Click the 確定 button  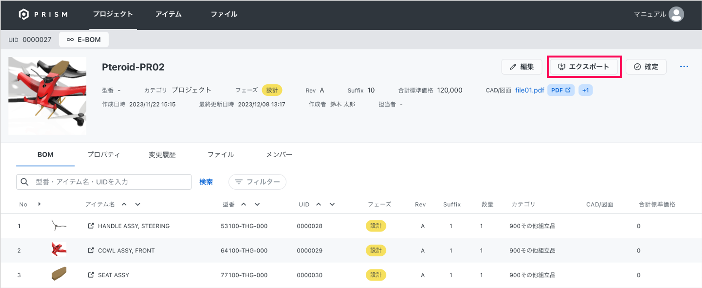(646, 67)
